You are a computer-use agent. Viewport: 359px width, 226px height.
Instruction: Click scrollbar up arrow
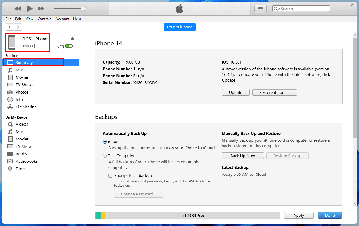pos(355,35)
